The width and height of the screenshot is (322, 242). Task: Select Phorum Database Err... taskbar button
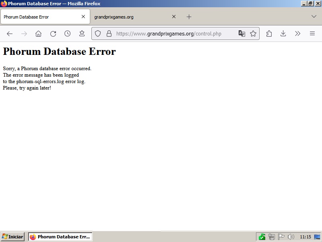tap(60, 237)
